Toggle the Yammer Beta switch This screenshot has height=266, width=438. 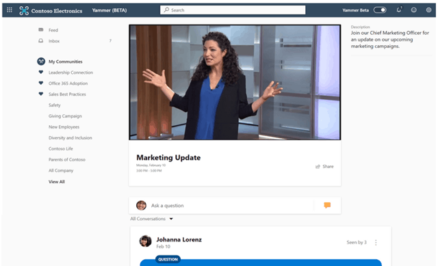point(380,10)
